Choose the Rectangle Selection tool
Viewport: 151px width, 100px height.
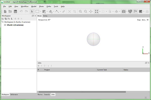[x=37, y=12]
